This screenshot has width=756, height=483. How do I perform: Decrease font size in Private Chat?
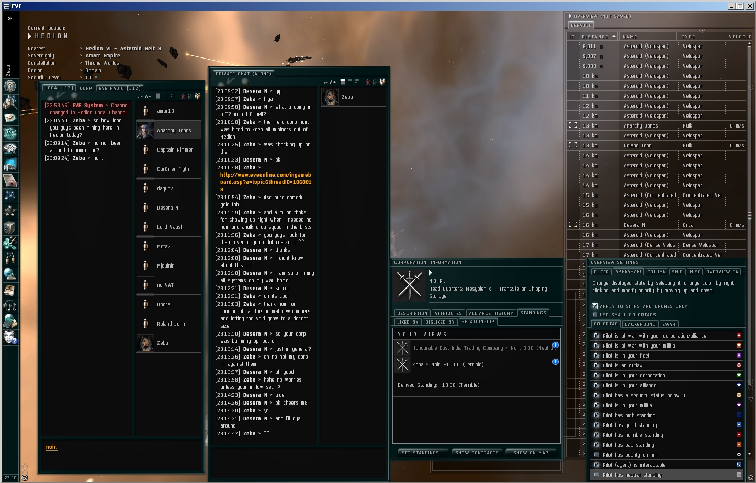[324, 82]
